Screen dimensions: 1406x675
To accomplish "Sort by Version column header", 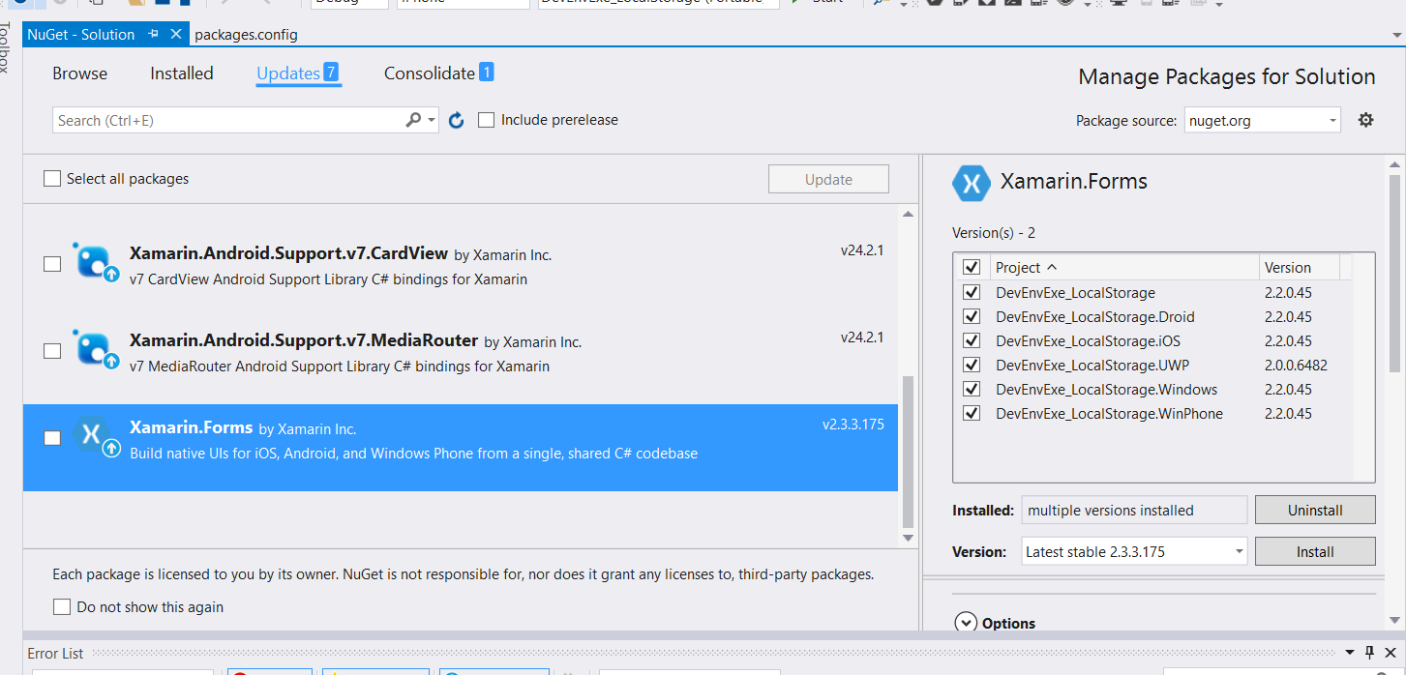I will pos(1300,267).
